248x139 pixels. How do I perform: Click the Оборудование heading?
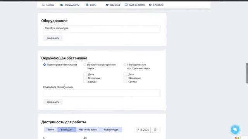click(x=54, y=21)
